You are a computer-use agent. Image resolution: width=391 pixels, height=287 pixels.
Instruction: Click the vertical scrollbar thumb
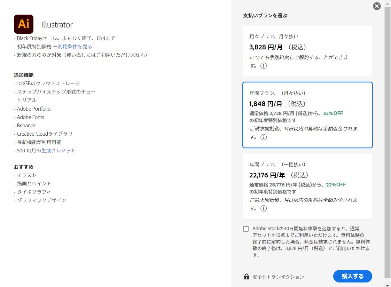388,139
